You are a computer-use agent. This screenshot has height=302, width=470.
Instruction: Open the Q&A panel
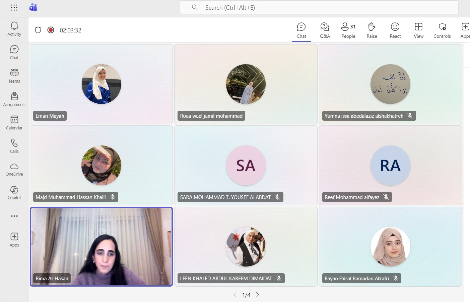pyautogui.click(x=325, y=30)
